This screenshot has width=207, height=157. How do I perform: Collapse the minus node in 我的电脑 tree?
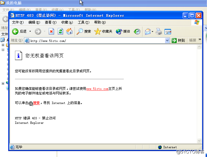coord(3,50)
